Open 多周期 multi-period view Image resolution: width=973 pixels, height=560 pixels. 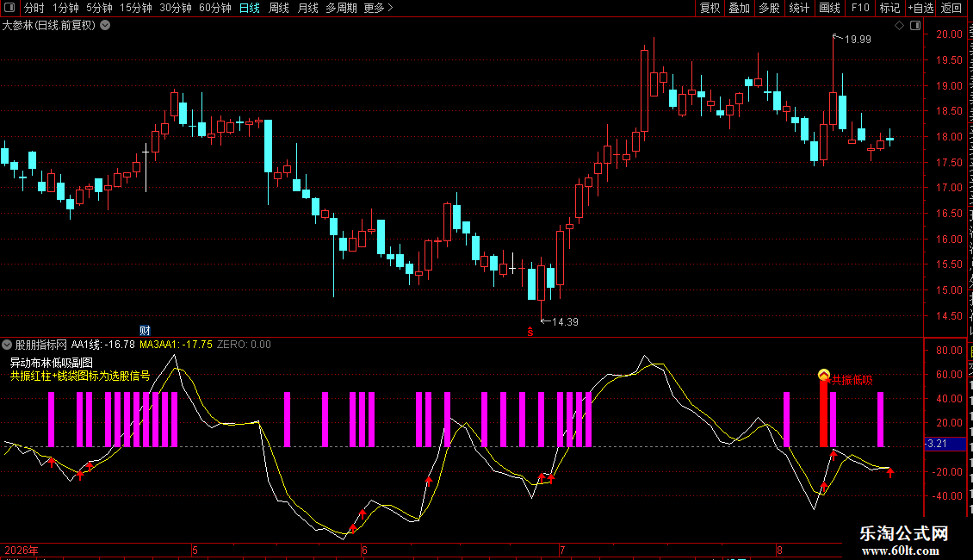(341, 8)
